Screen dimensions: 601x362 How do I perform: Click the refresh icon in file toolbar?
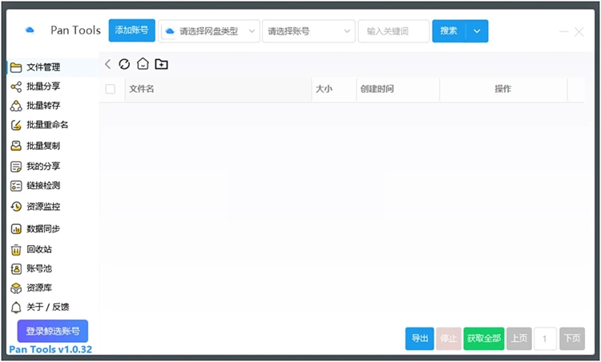[x=124, y=64]
